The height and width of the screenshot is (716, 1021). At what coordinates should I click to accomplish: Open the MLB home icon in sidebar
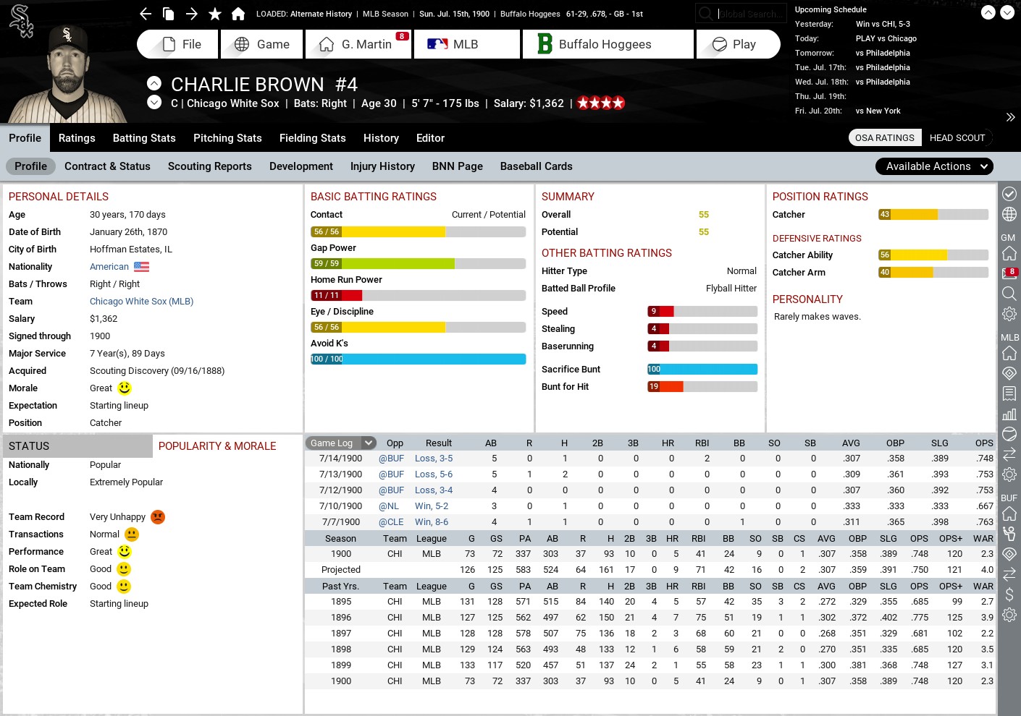click(1009, 353)
